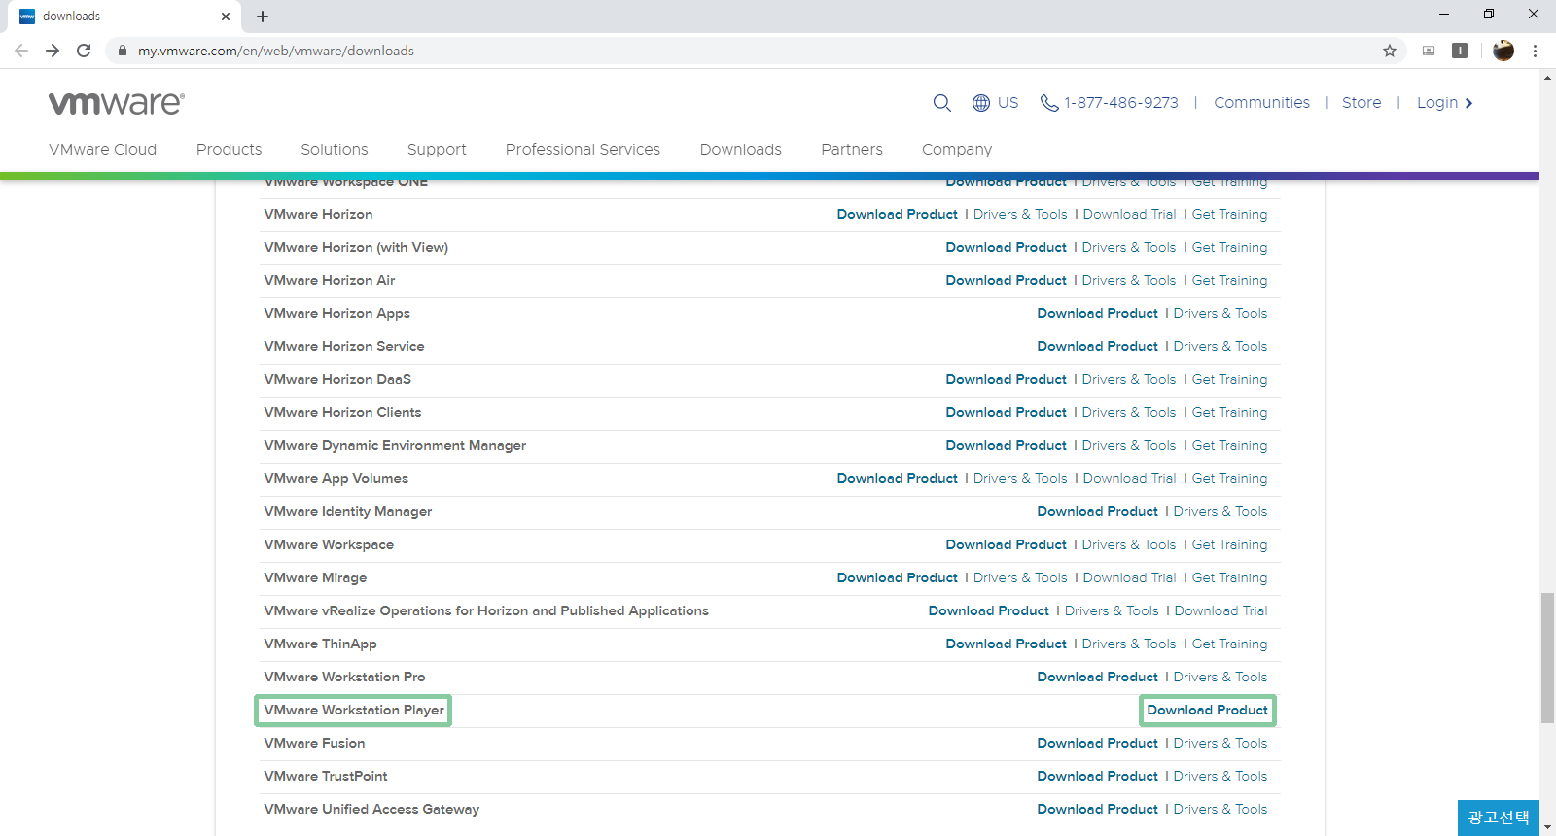Click Download Product for VMware Horizon Air
The image size is (1556, 836).
1007,280
